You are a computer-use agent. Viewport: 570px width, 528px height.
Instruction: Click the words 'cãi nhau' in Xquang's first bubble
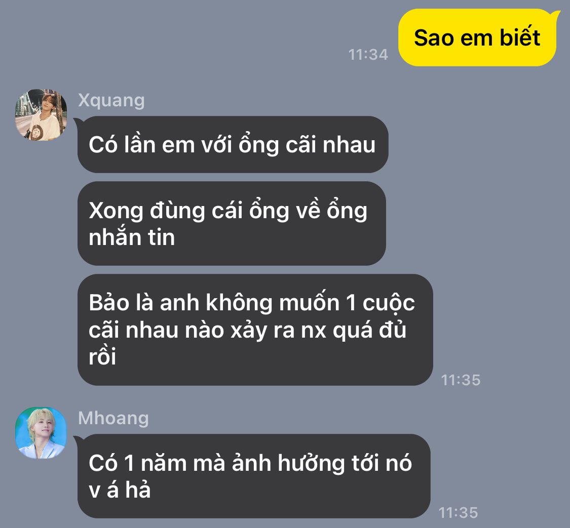tap(330, 145)
